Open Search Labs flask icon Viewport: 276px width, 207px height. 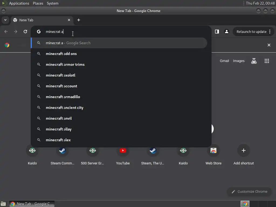click(254, 61)
